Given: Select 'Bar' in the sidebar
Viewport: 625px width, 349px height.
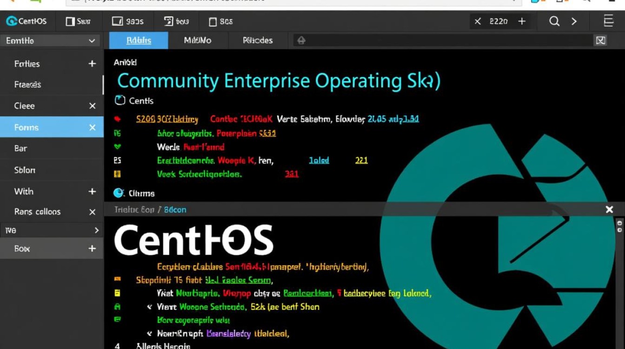Looking at the screenshot, I should 20,149.
